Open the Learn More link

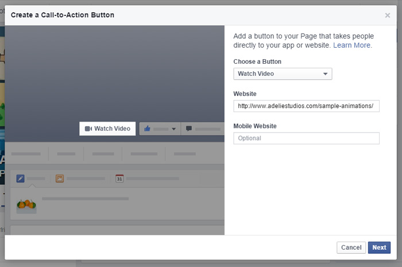351,45
